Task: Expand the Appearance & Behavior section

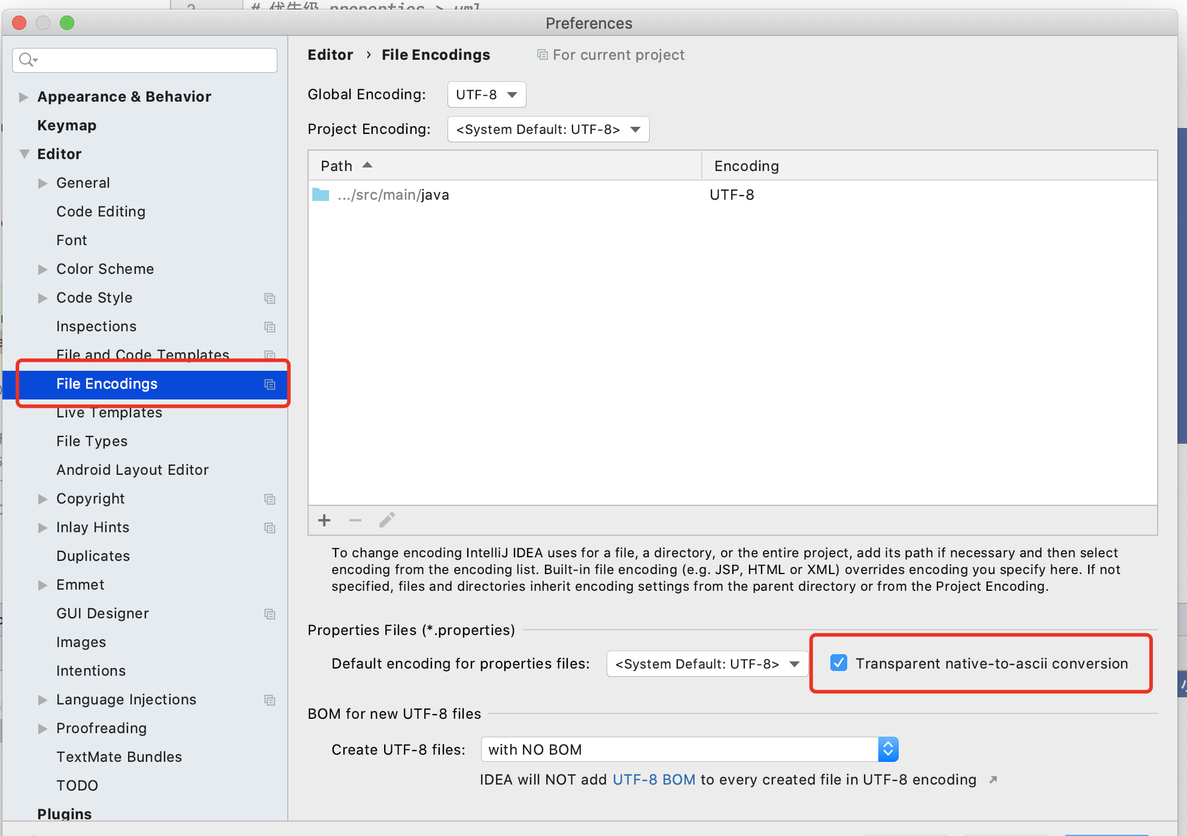Action: pyautogui.click(x=23, y=97)
